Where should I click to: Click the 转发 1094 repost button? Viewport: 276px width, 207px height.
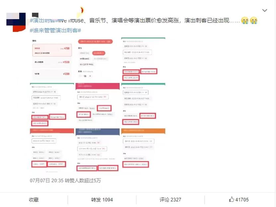pyautogui.click(x=102, y=200)
